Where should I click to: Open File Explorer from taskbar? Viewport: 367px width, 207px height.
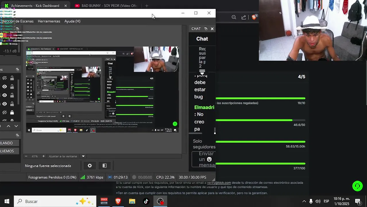point(132,201)
